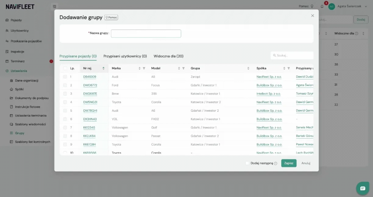
Task: Click the AG user avatar
Action: point(332,6)
